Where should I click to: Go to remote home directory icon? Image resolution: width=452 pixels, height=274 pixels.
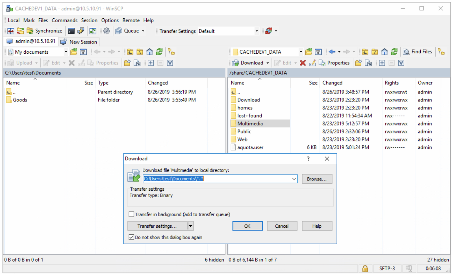[x=384, y=52]
